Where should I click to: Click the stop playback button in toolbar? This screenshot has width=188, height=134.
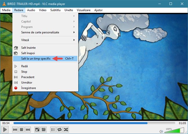(x=21, y=130)
